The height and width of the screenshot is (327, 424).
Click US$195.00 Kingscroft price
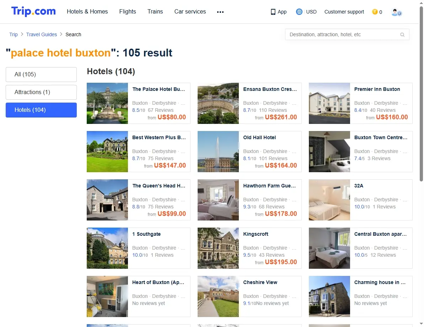tap(281, 262)
